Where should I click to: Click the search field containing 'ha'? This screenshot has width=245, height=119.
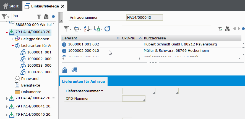pos(23,16)
